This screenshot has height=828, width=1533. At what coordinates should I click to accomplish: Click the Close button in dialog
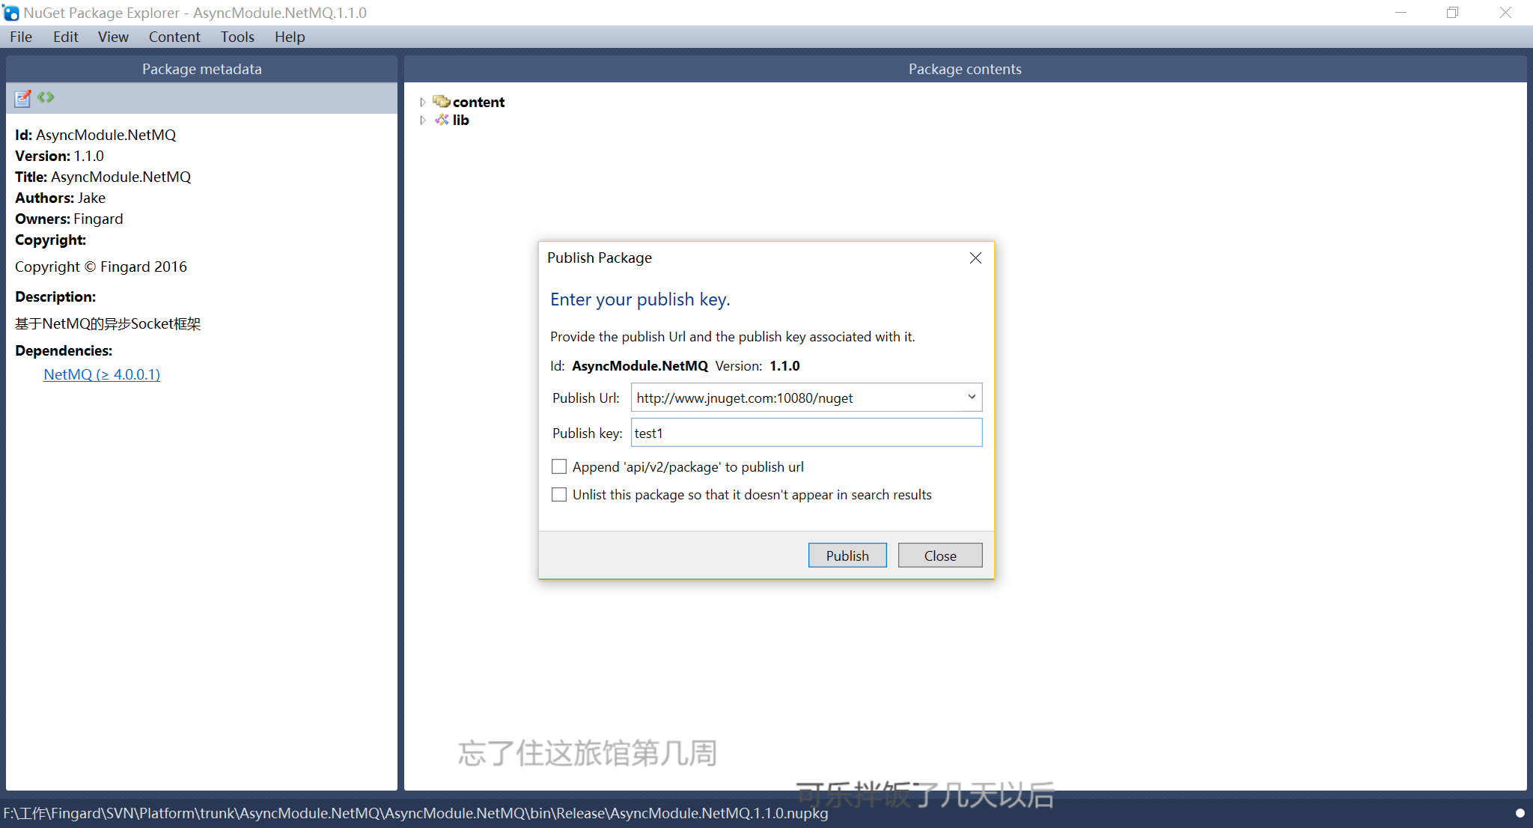point(940,555)
